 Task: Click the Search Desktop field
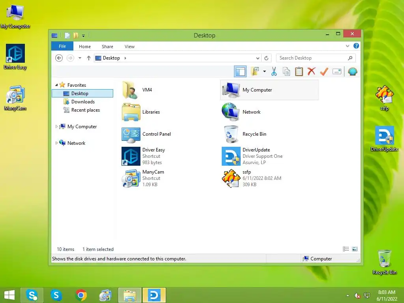[316, 58]
